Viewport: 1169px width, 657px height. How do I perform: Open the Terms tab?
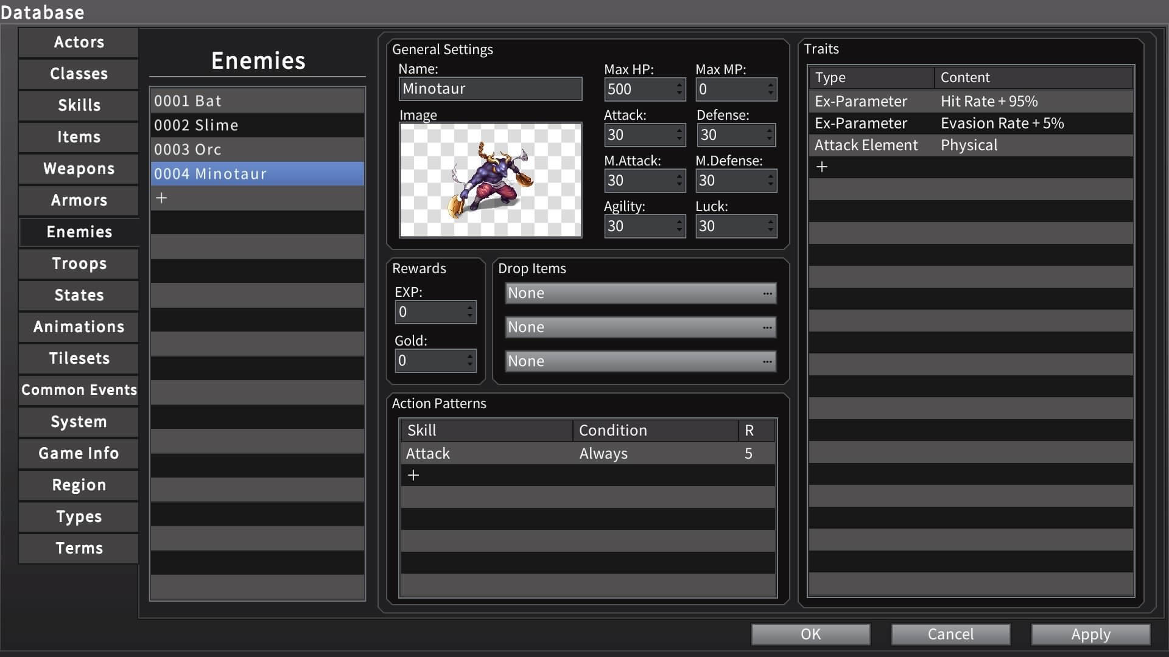79,549
